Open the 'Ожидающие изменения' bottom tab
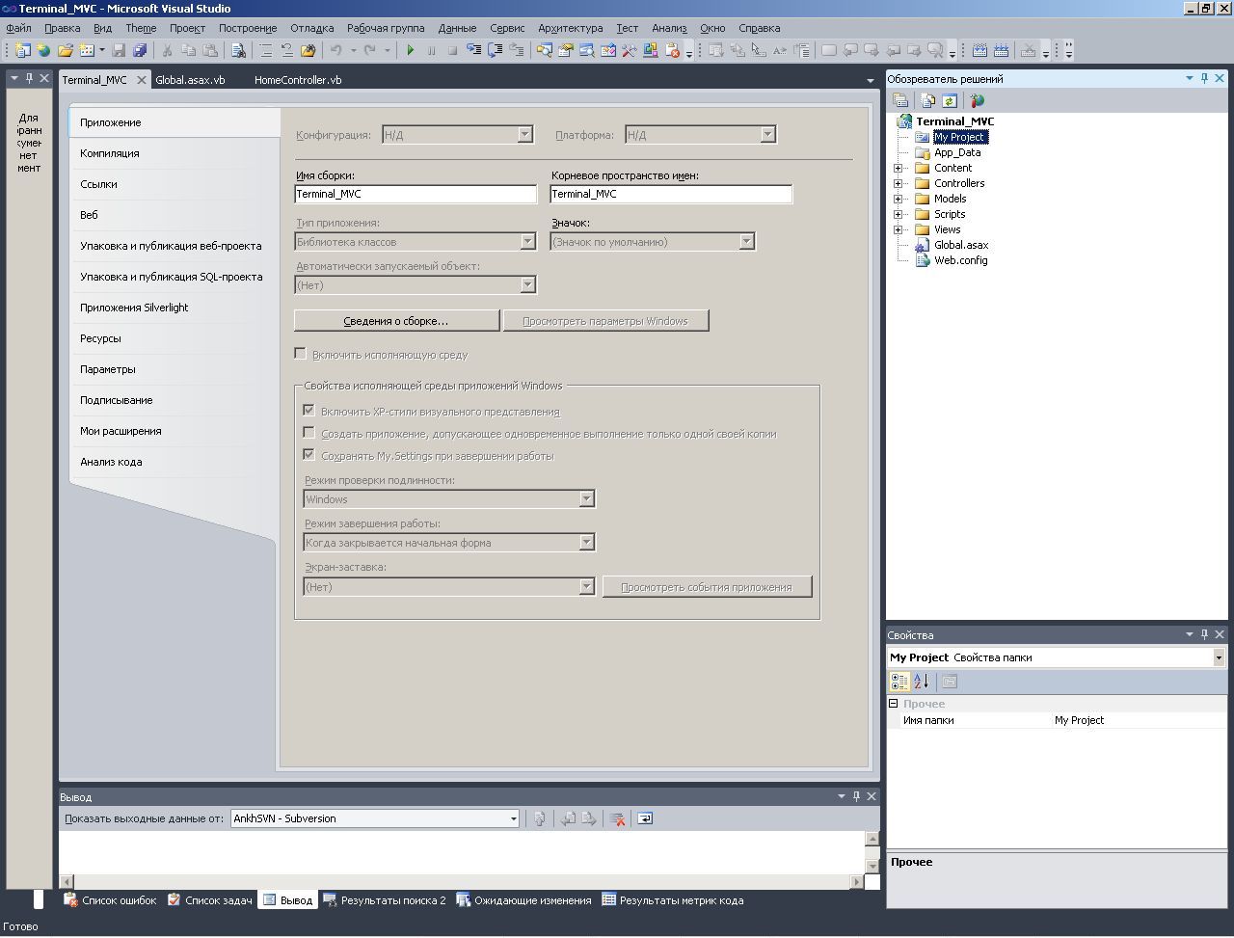 523,900
